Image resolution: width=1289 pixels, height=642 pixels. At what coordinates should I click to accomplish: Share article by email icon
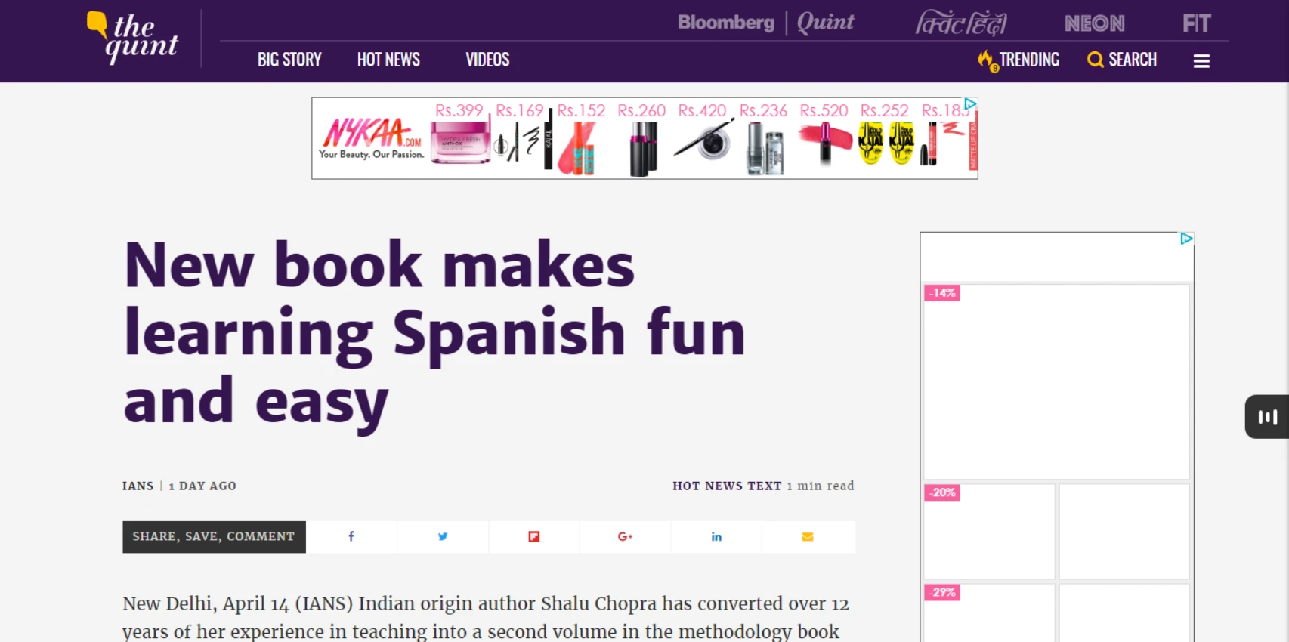(808, 537)
